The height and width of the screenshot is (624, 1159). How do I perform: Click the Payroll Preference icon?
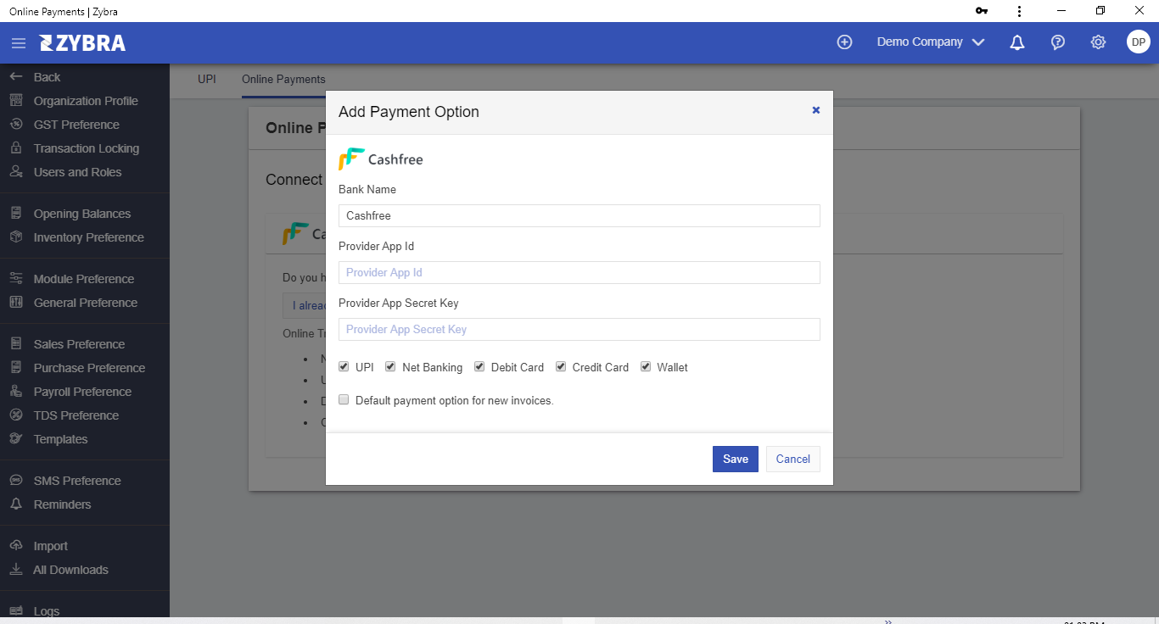tap(16, 391)
